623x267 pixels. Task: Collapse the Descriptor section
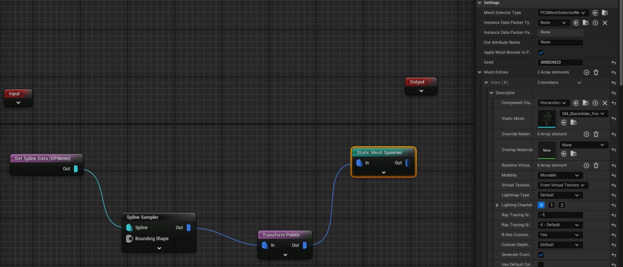491,93
